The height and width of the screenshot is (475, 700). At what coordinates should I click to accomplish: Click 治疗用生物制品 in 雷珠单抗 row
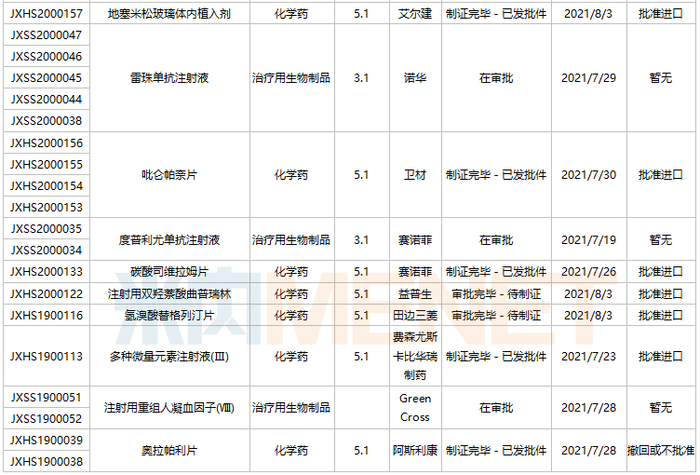(x=291, y=77)
